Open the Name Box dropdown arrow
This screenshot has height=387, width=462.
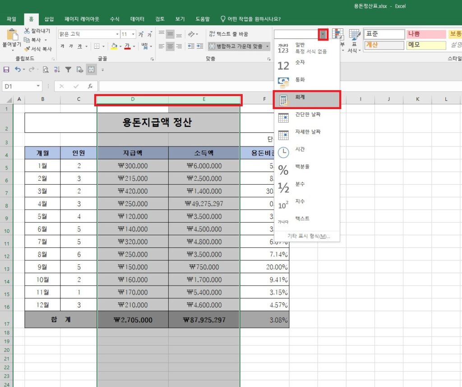pyautogui.click(x=38, y=86)
